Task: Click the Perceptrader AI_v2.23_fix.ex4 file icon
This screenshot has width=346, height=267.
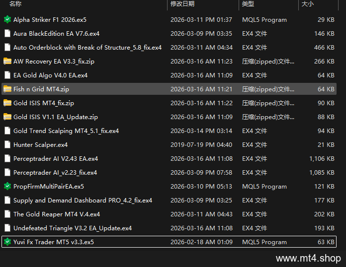Action: coord(7,172)
